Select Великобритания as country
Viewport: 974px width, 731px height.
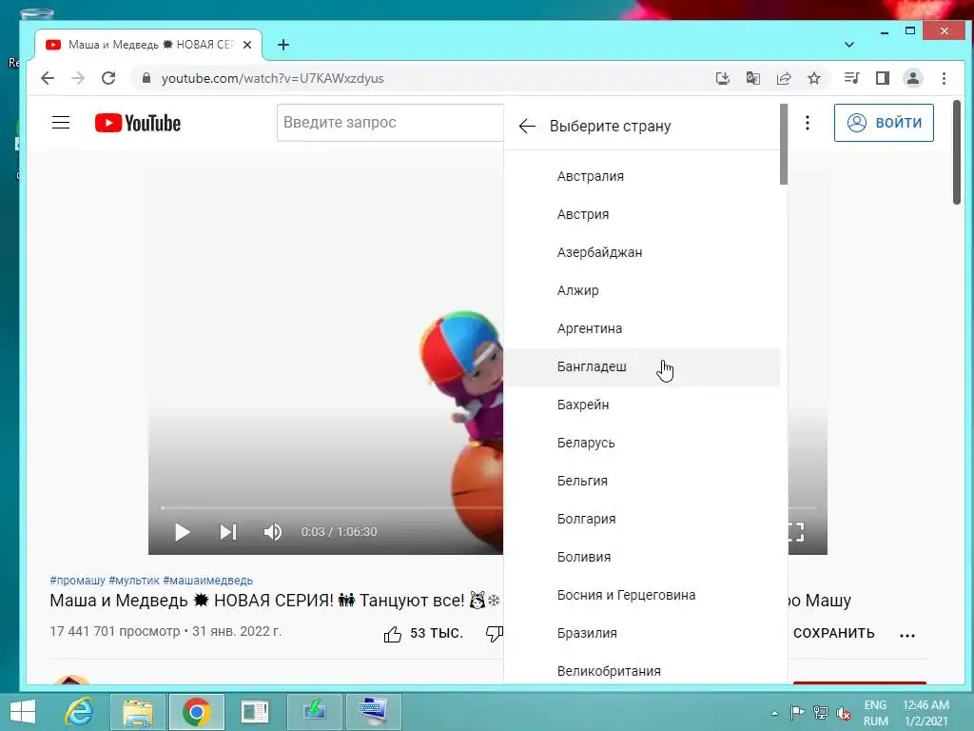(x=642, y=671)
